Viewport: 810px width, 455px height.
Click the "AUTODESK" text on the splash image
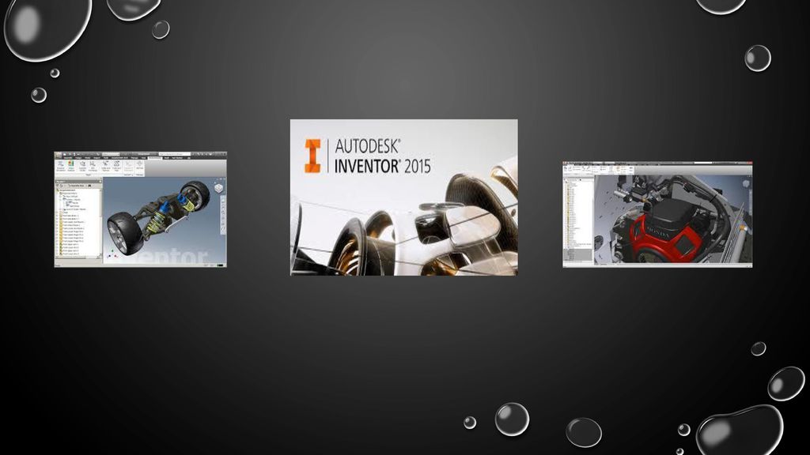367,146
